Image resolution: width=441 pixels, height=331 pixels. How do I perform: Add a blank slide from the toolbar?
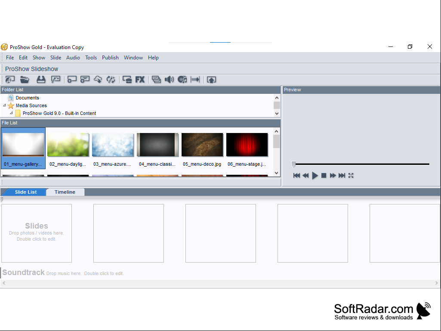coord(72,80)
